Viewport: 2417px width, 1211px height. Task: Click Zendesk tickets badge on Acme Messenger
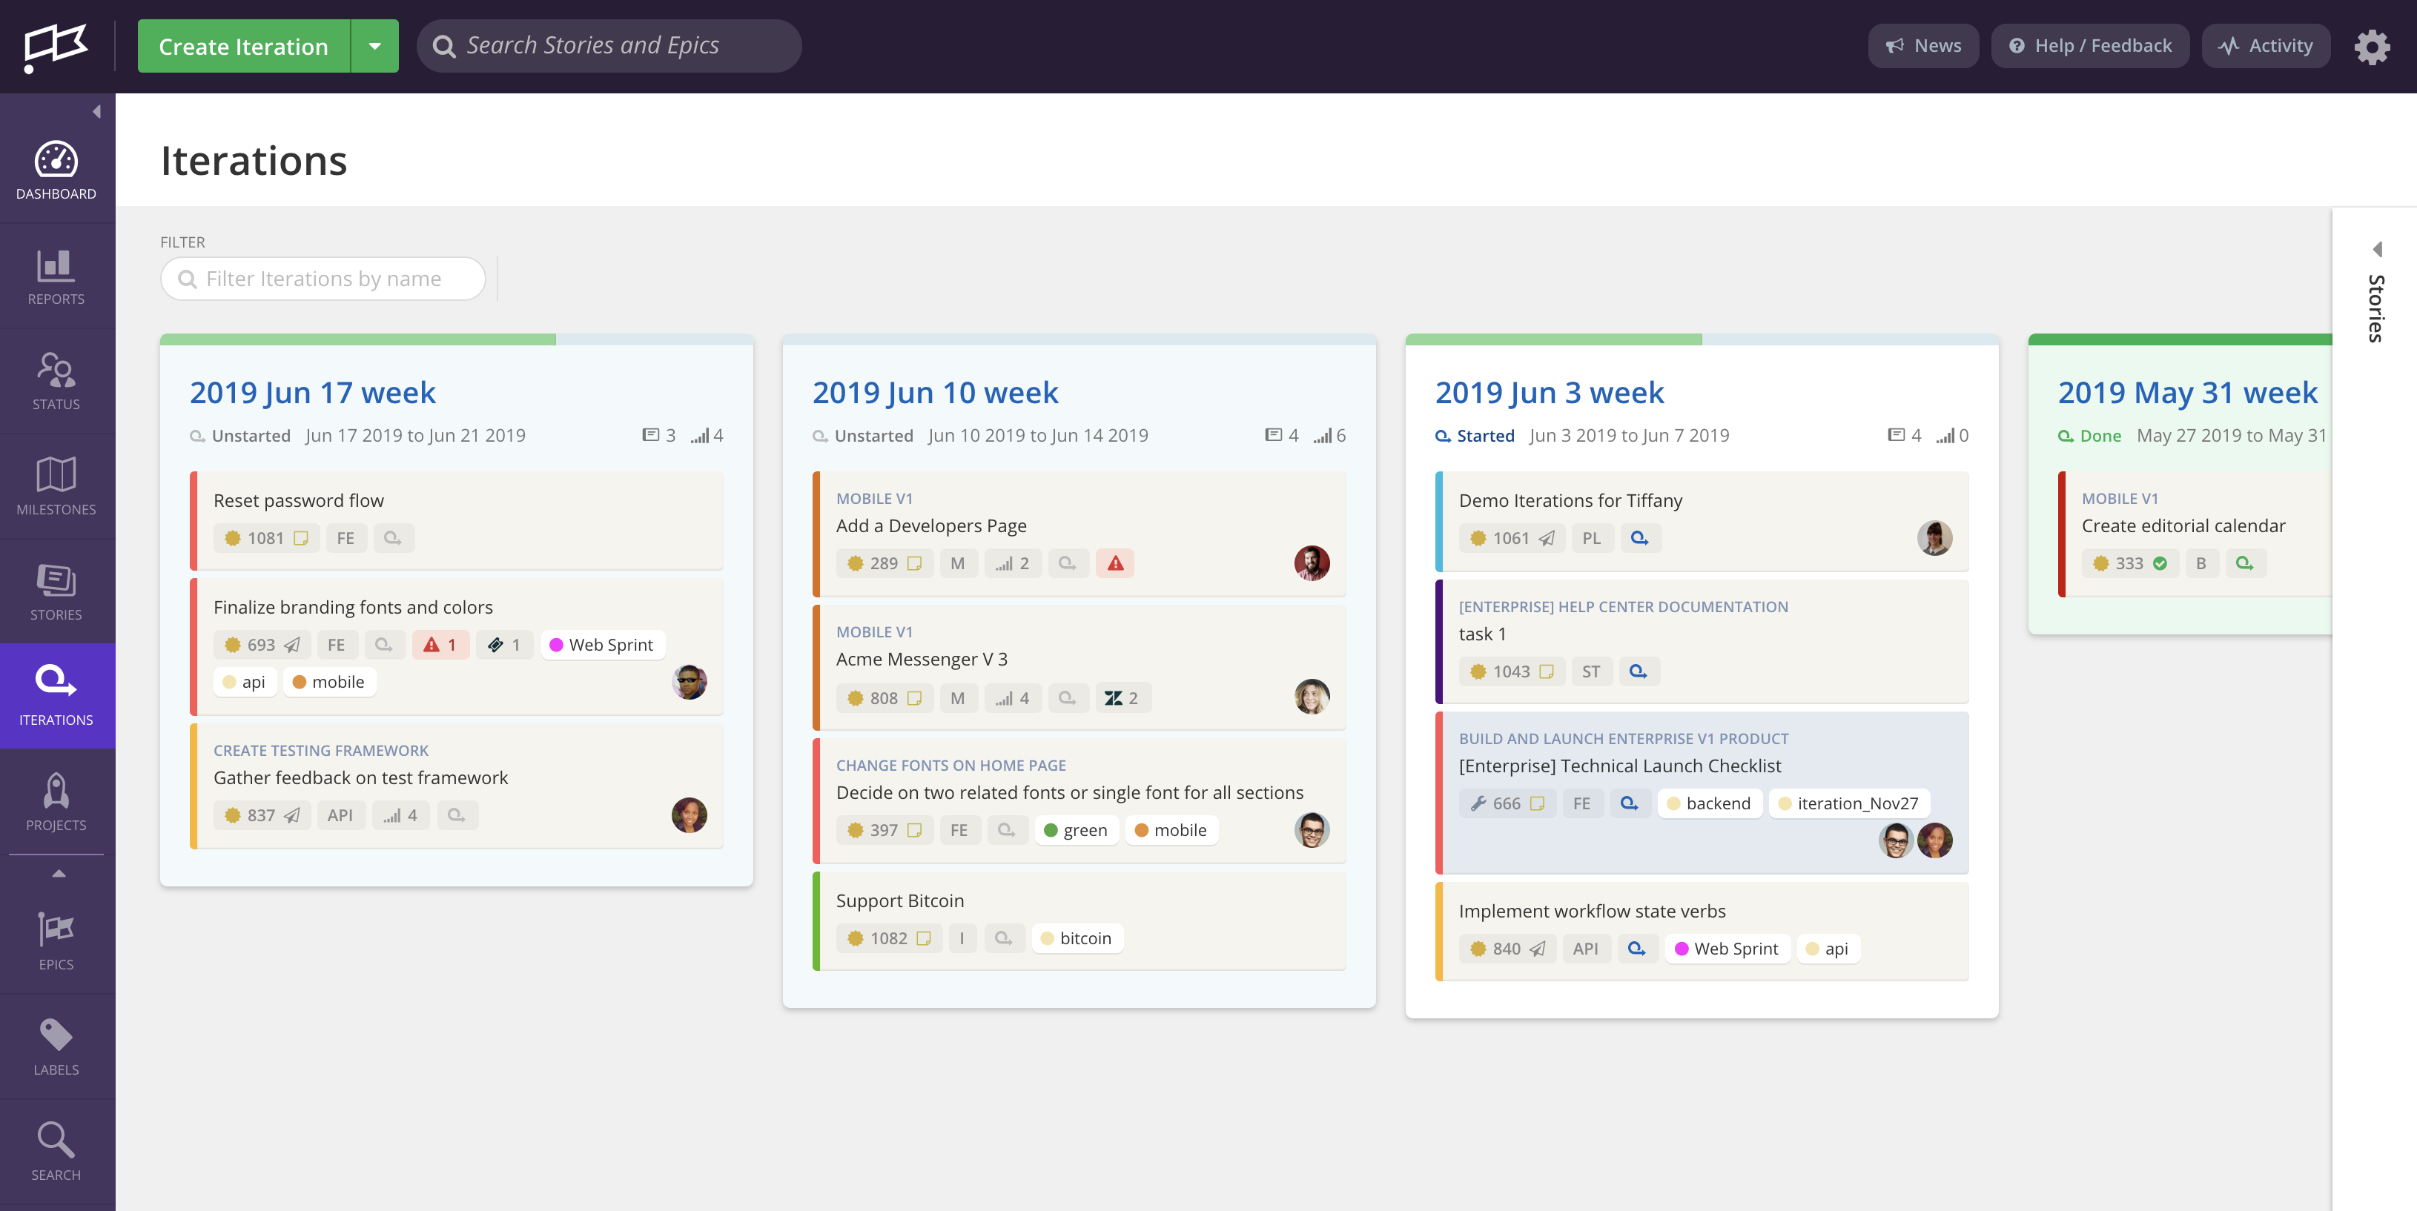(x=1122, y=699)
